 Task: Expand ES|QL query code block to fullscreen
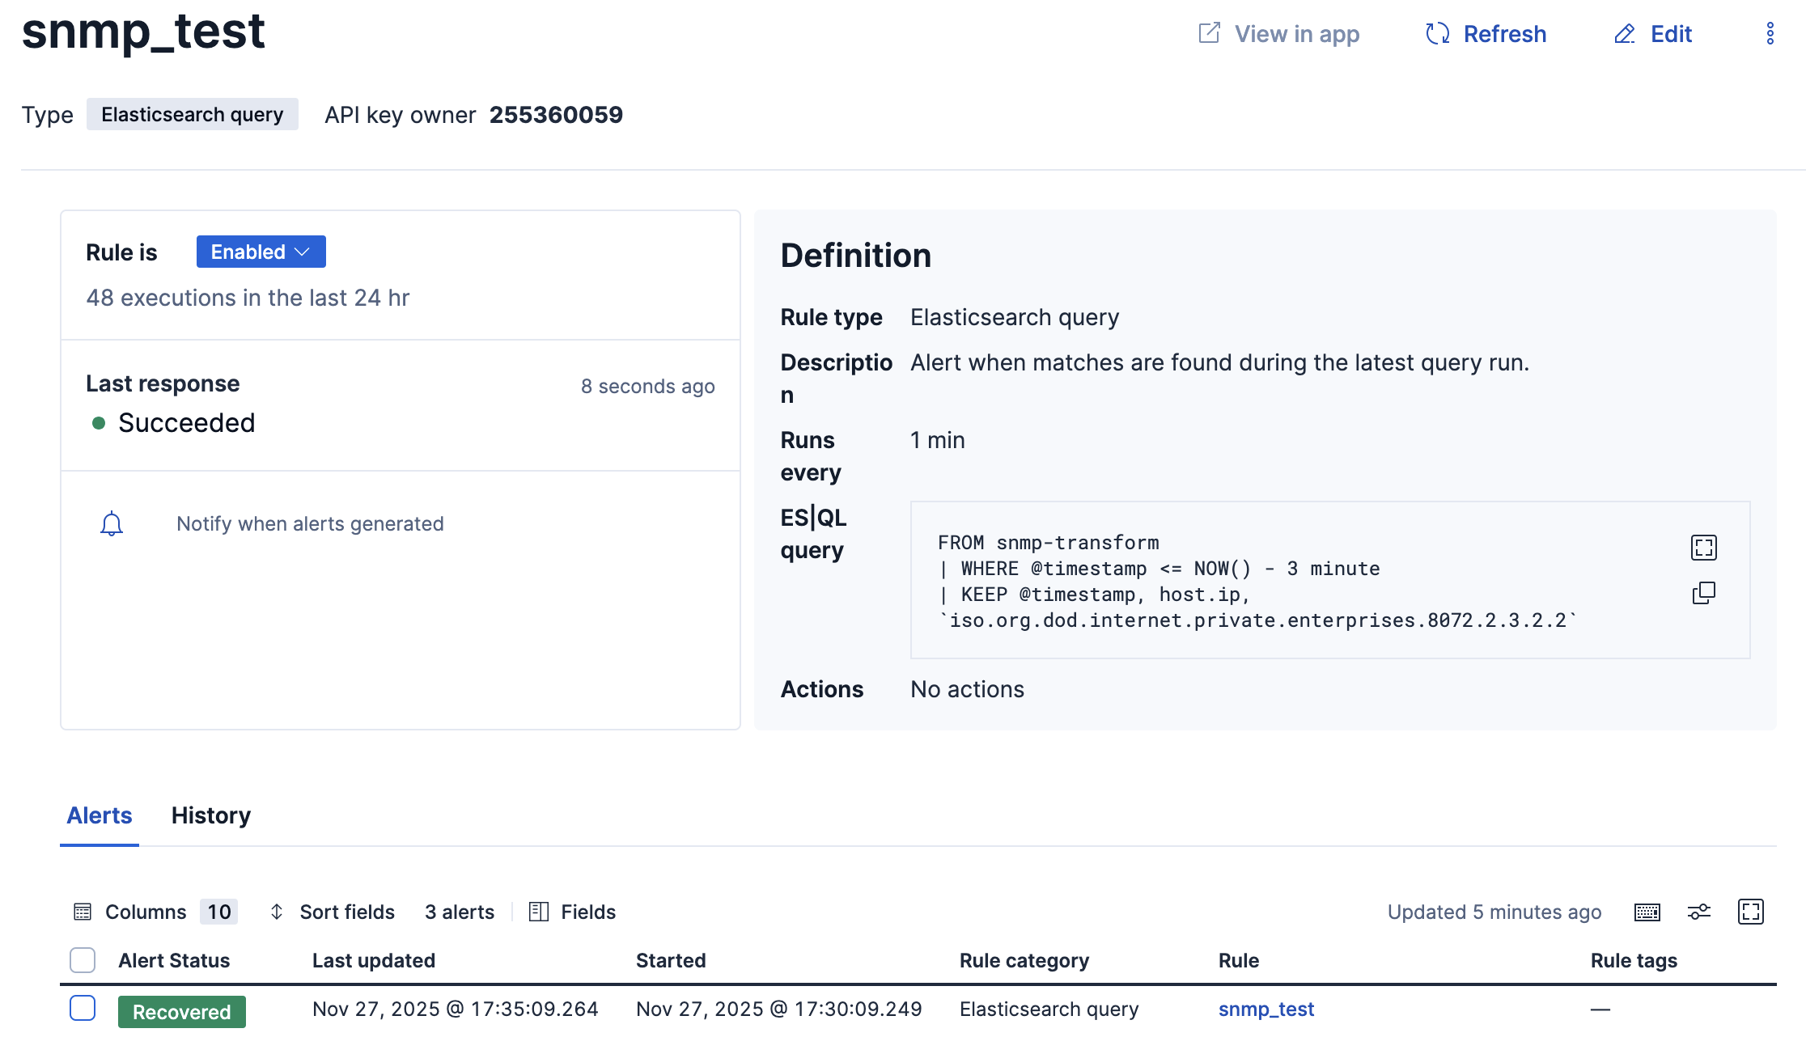coord(1703,548)
